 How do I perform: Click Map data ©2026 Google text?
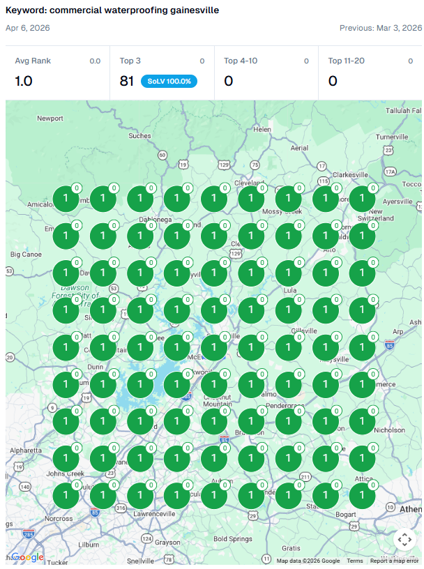pyautogui.click(x=308, y=561)
